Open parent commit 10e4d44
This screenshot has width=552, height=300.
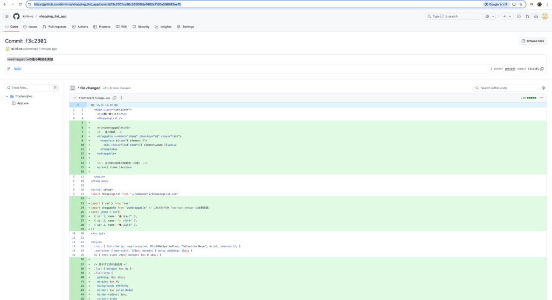click(x=510, y=69)
